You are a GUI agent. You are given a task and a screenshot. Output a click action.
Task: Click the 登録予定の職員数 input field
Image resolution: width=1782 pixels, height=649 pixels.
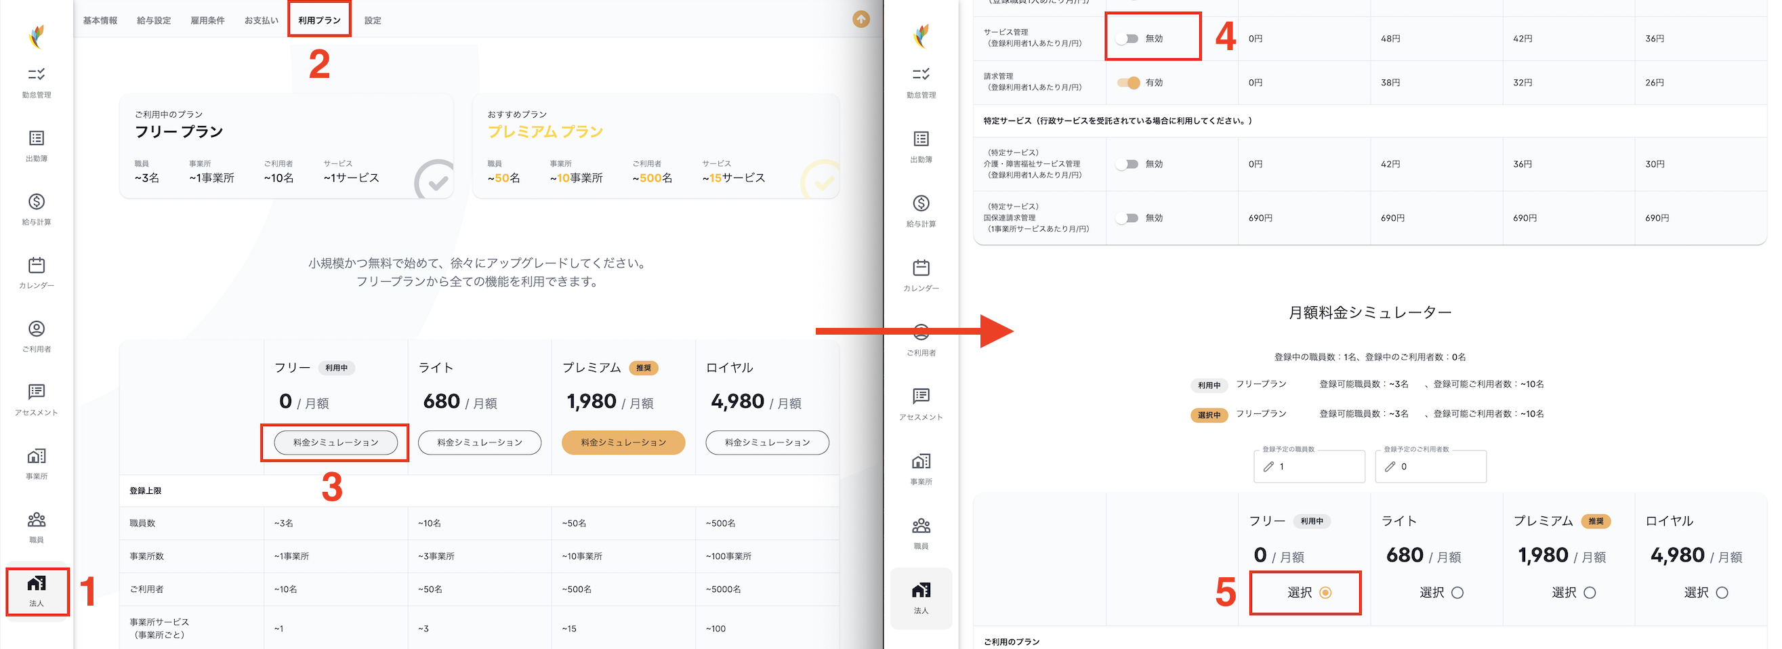(x=1309, y=467)
